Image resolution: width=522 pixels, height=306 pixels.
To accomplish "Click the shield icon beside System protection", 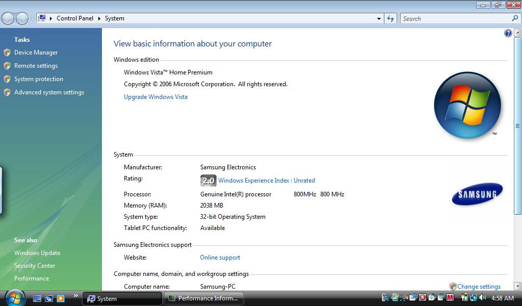I will 7,79.
